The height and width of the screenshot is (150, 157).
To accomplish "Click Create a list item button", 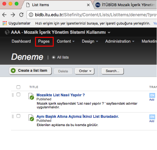I will 30,71.
